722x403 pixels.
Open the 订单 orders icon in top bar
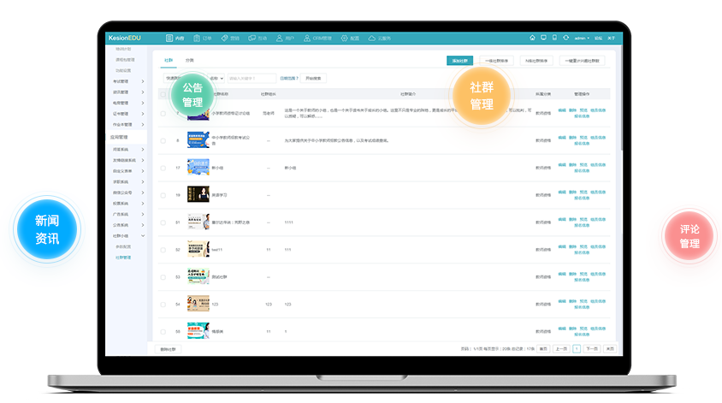click(198, 39)
